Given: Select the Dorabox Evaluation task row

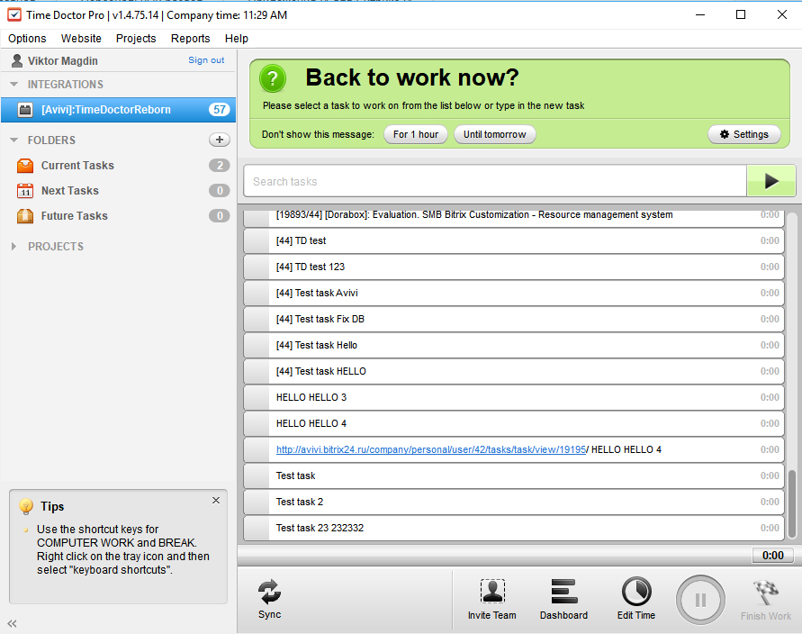Looking at the screenshot, I should tap(514, 218).
